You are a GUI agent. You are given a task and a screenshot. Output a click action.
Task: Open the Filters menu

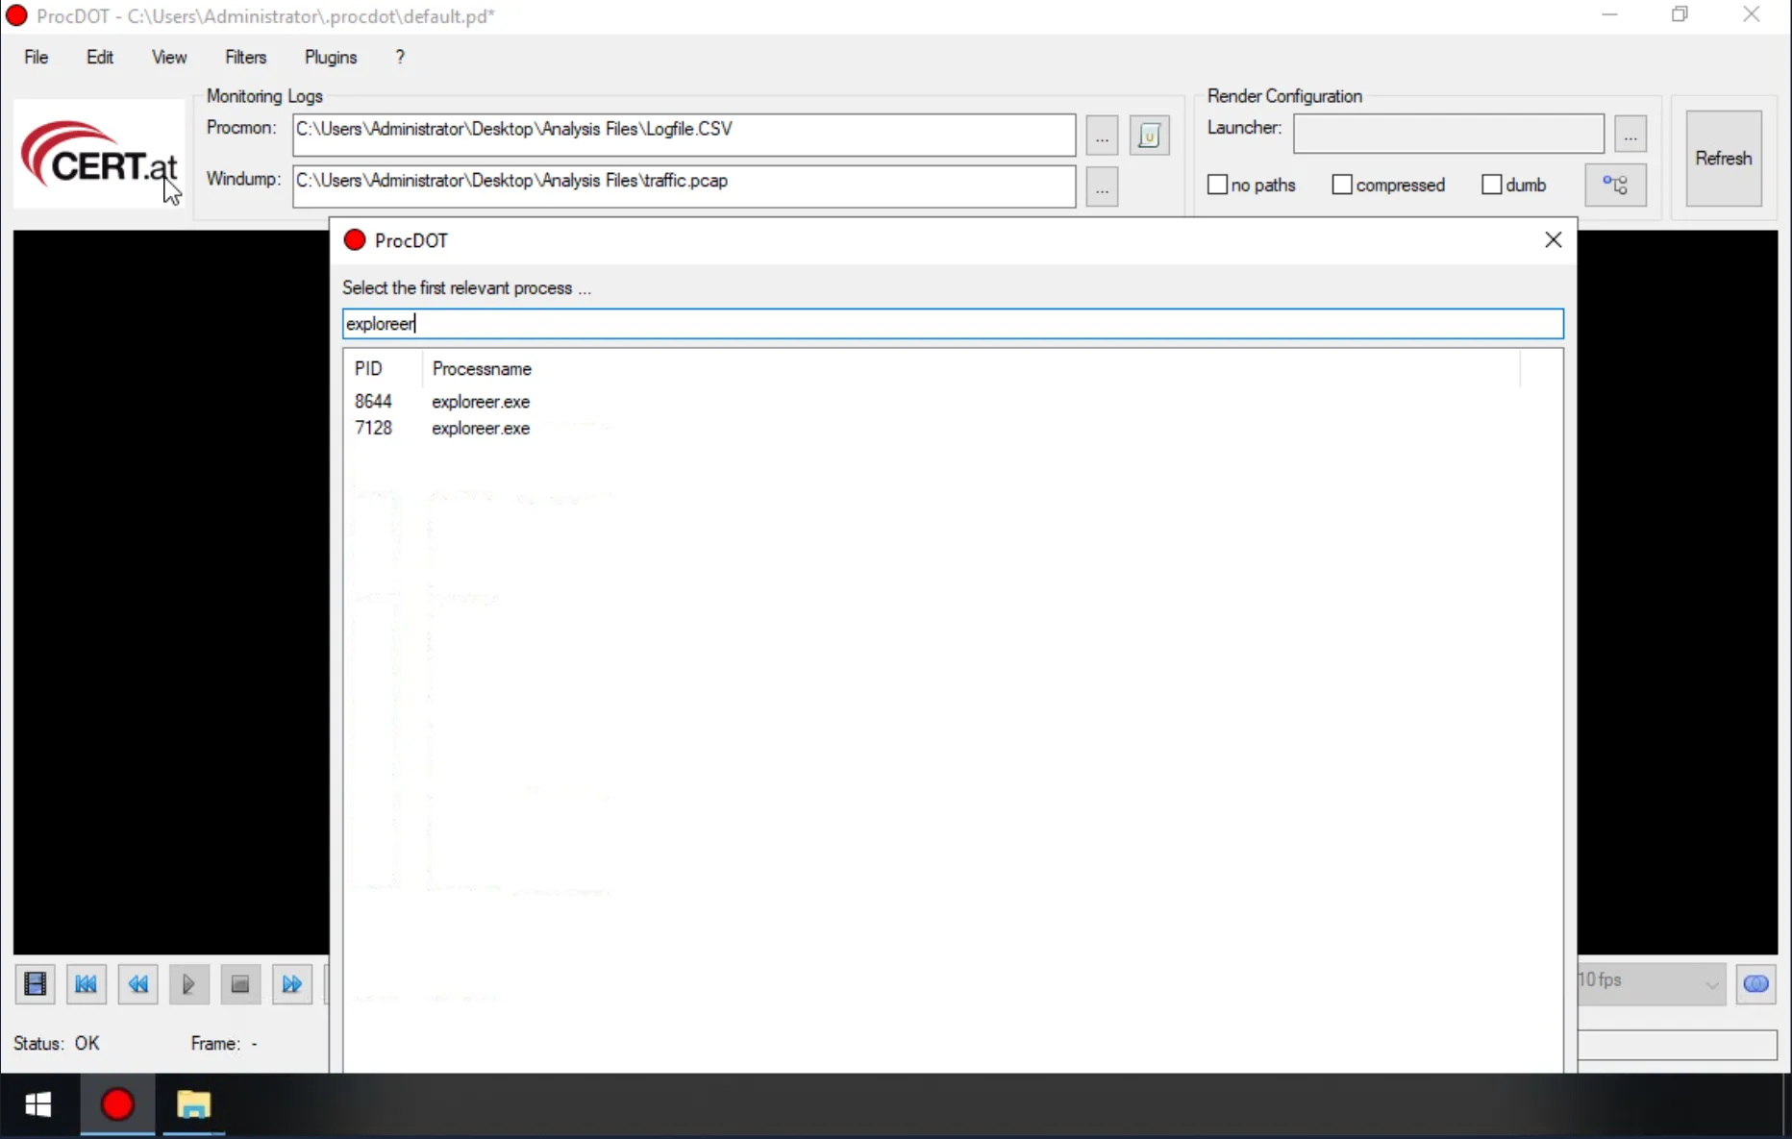point(245,58)
